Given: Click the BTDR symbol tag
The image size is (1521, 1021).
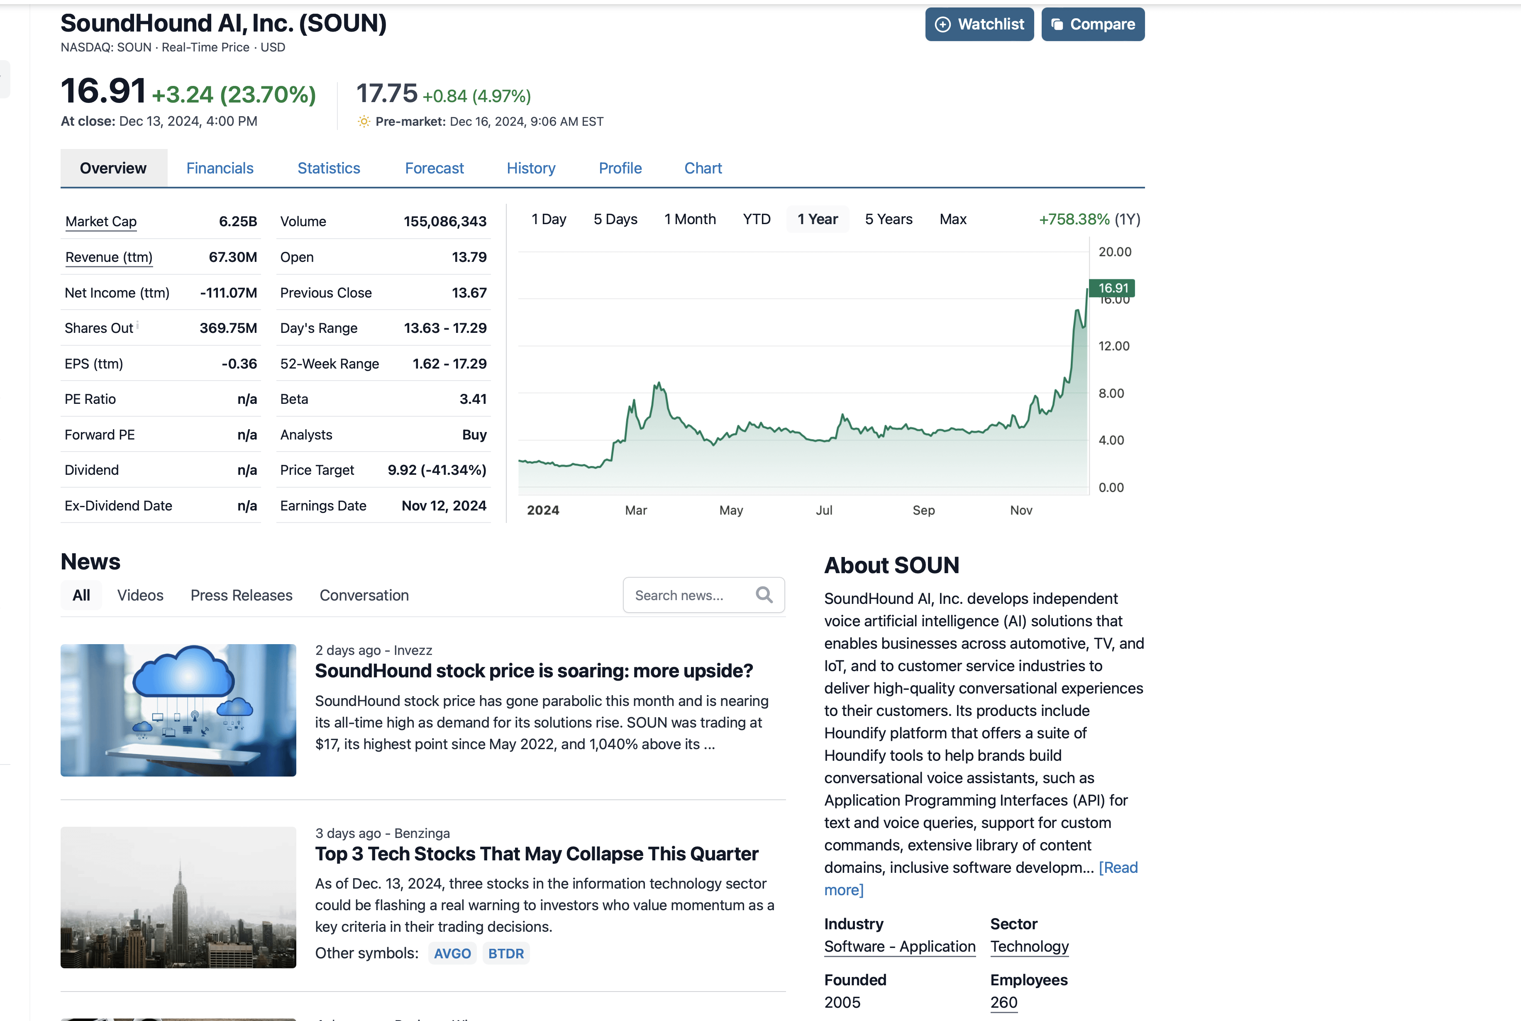Looking at the screenshot, I should [x=506, y=953].
